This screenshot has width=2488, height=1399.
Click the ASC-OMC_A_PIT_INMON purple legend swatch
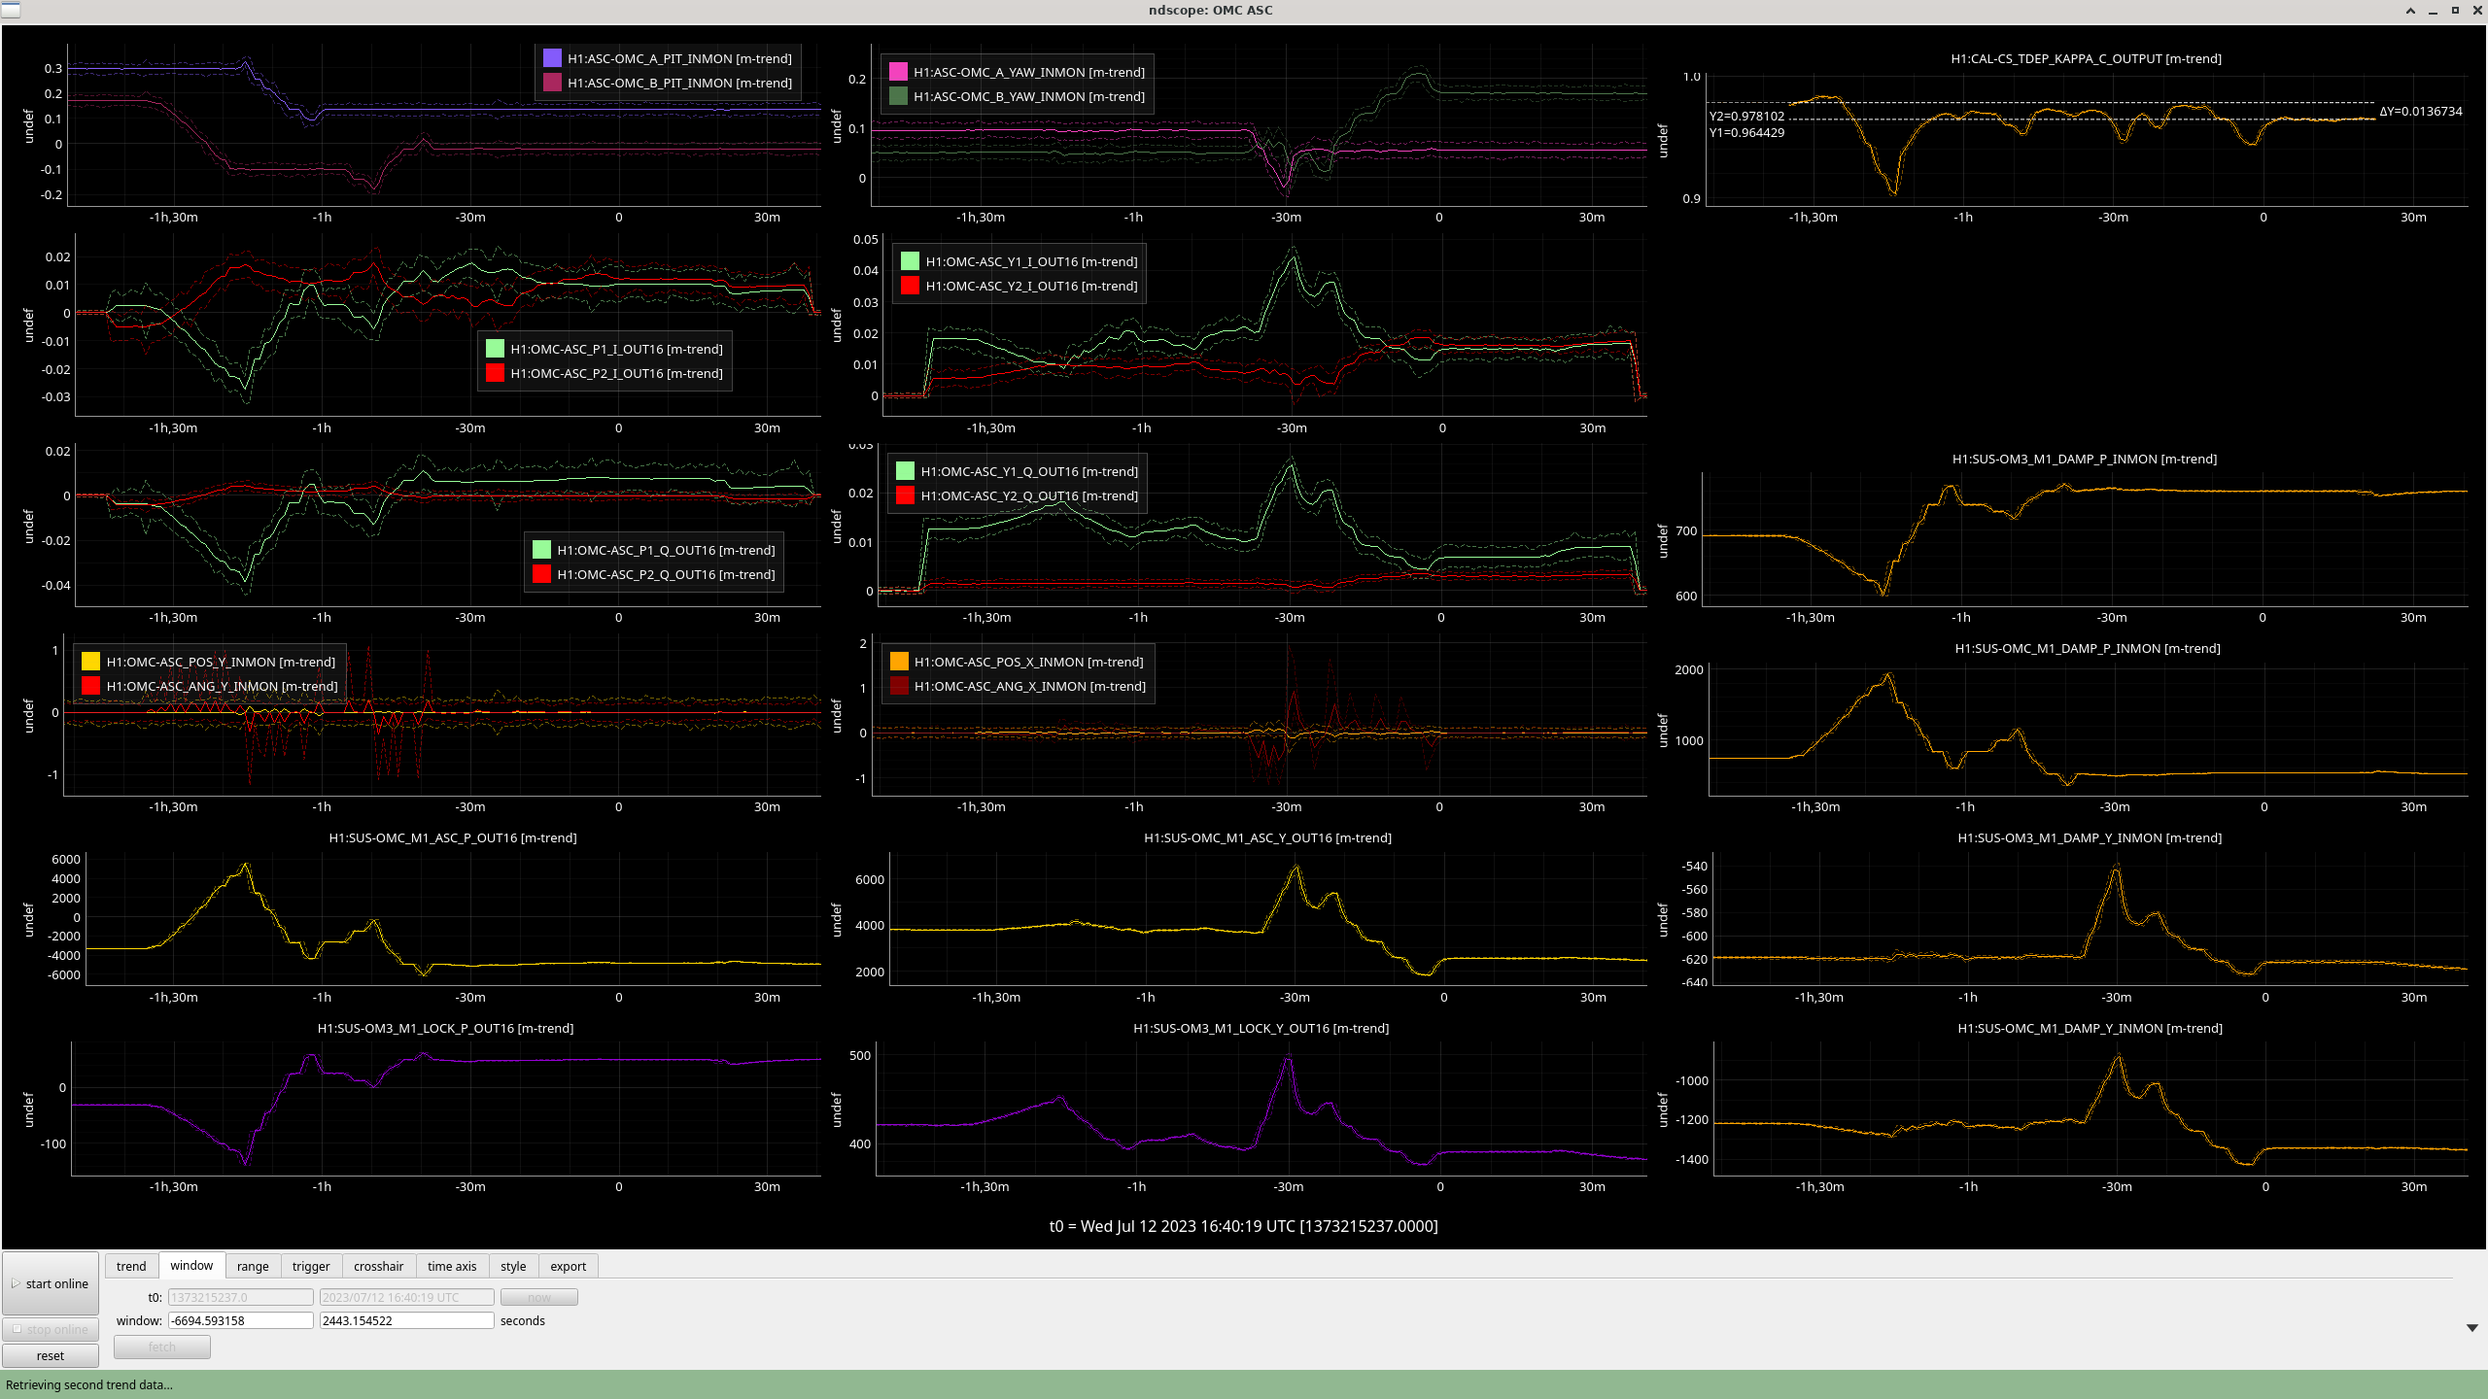pos(552,58)
